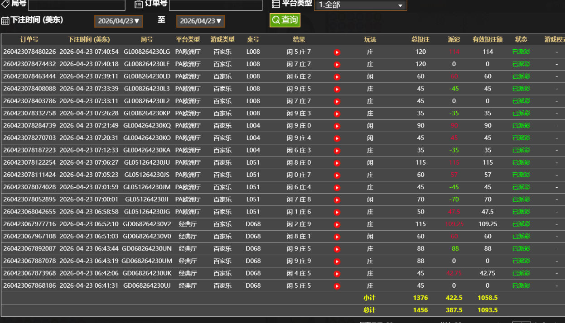Play replay for order 260423078463444
565x323 pixels.
click(337, 77)
